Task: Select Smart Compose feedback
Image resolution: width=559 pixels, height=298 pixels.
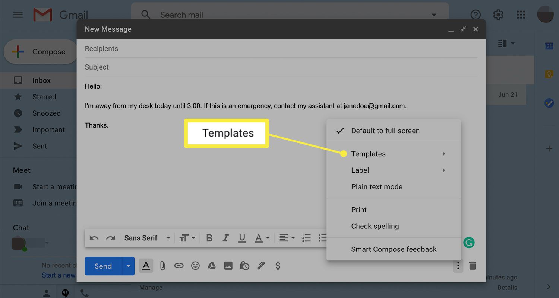Action: [x=394, y=249]
